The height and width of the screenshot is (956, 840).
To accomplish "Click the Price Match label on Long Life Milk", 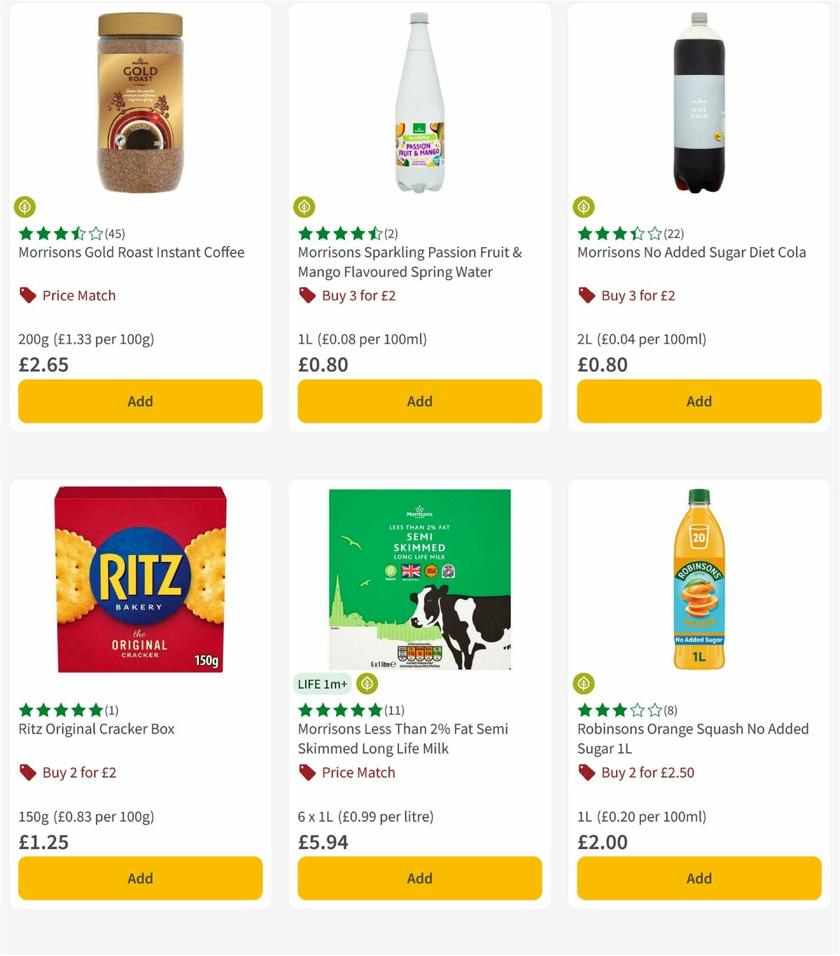I will pyautogui.click(x=358, y=773).
